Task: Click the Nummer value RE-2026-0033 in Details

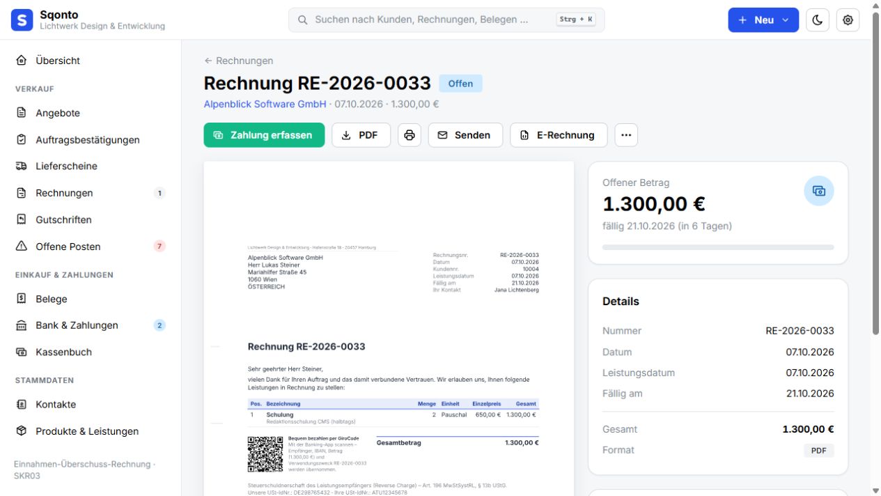Action: coord(800,331)
